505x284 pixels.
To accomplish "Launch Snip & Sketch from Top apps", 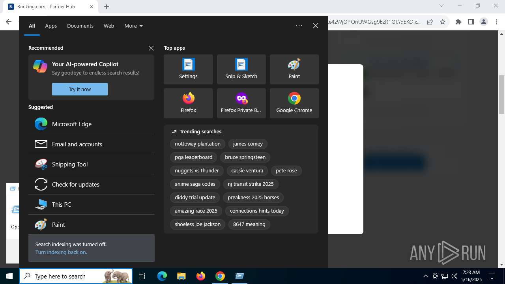I will 241,69.
